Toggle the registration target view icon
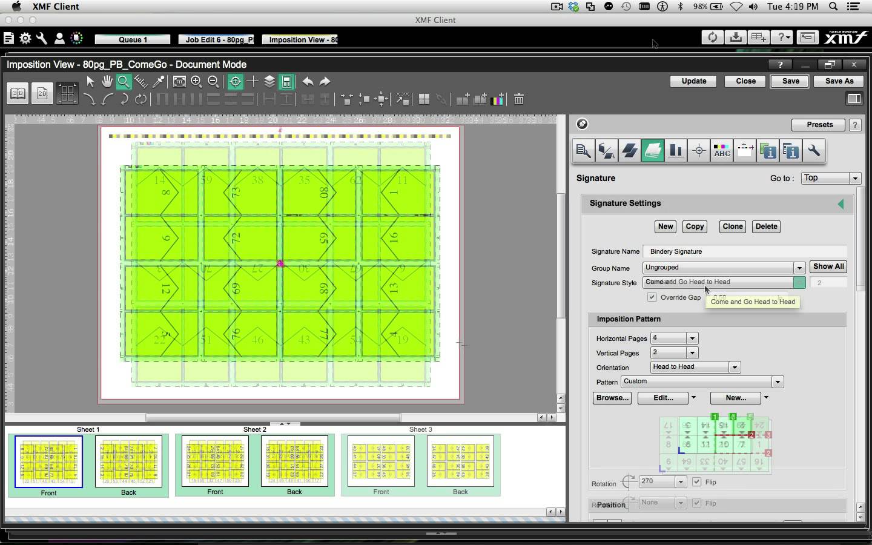This screenshot has width=872, height=545. pos(236,81)
